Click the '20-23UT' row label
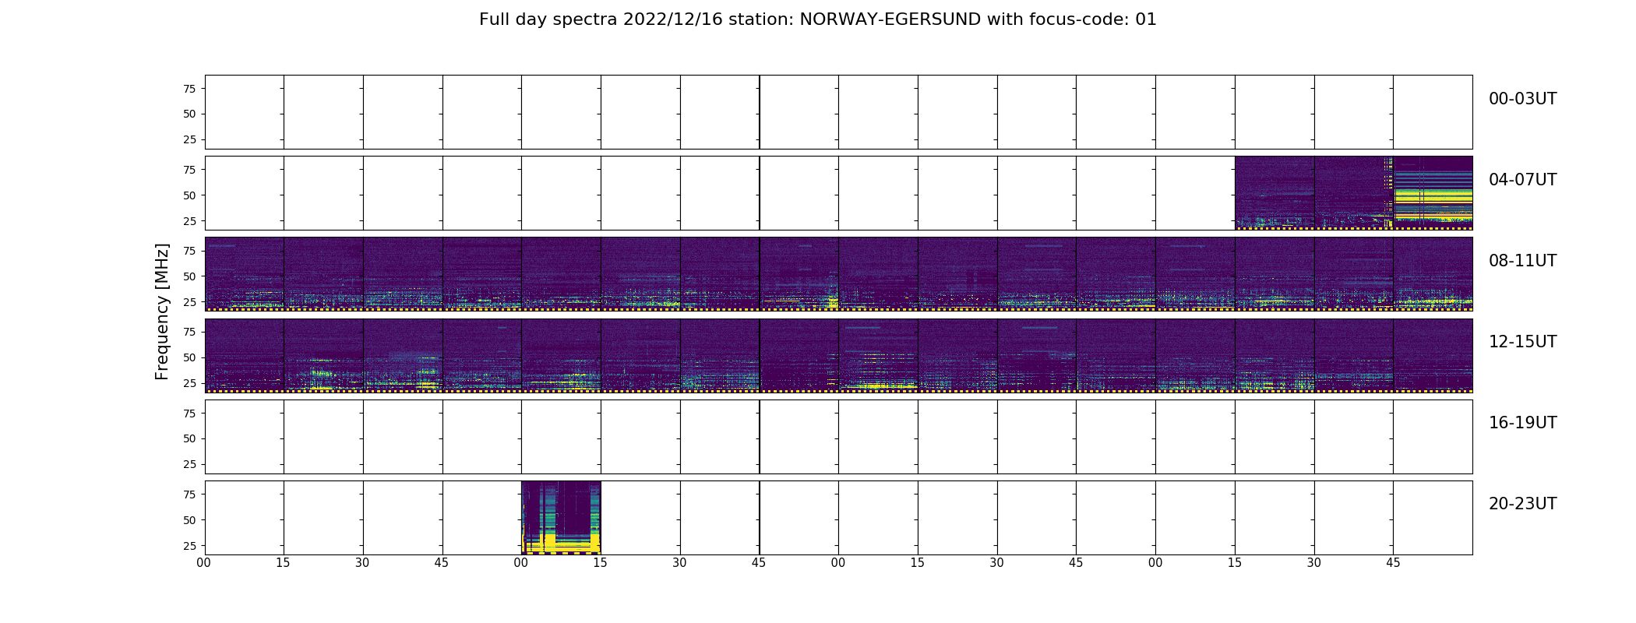1636x623 pixels. click(1522, 504)
